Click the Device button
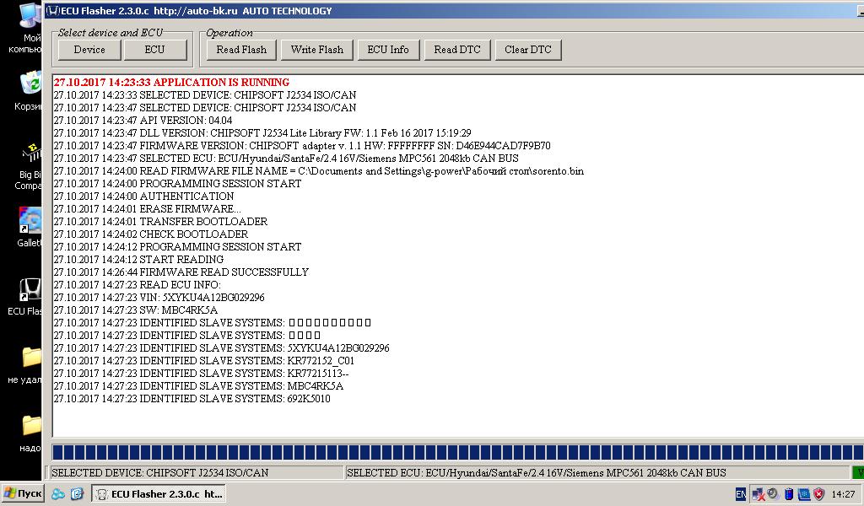 (89, 50)
